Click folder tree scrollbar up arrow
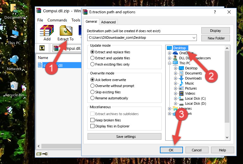 [227, 48]
